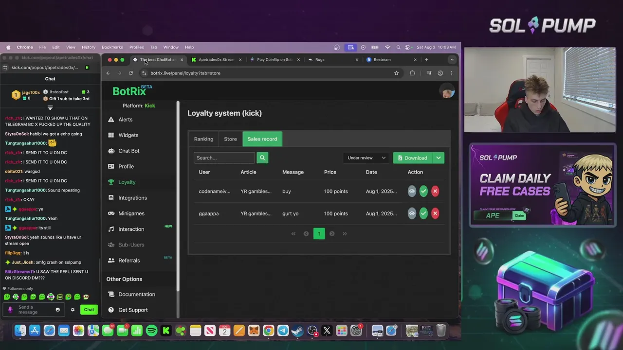Click the green search magnifier button
Image resolution: width=623 pixels, height=350 pixels.
tap(262, 157)
